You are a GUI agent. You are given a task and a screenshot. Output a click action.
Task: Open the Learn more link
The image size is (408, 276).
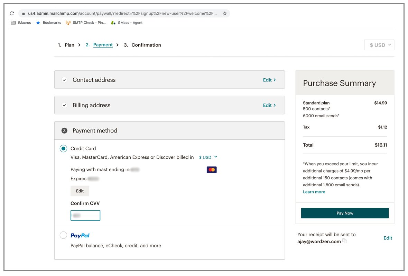(314, 192)
